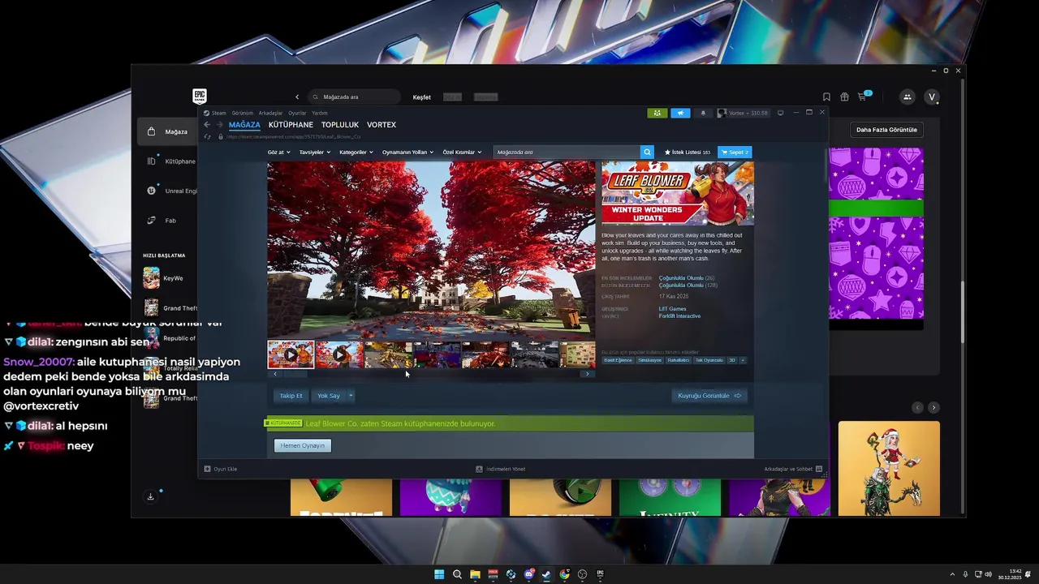Click Oyun Ekle plus icon
This screenshot has height=584, width=1039.
[x=208, y=469]
